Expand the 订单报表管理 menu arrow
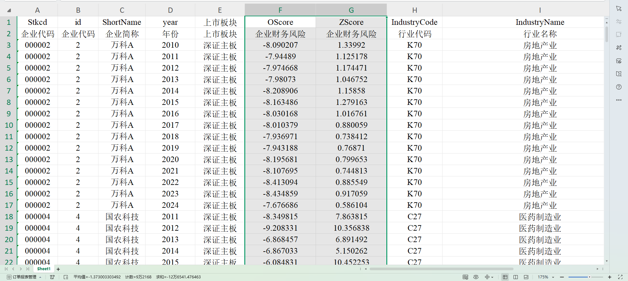Image resolution: width=628 pixels, height=281 pixels. coord(40,277)
